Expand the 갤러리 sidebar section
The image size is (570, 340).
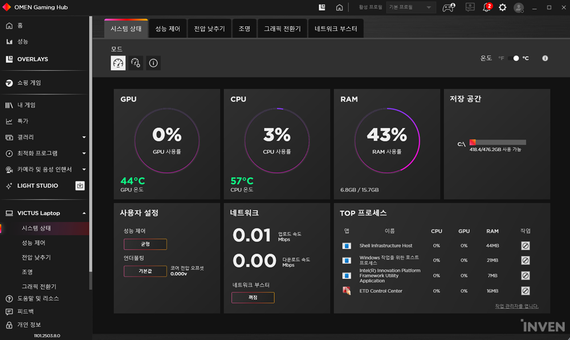point(84,138)
